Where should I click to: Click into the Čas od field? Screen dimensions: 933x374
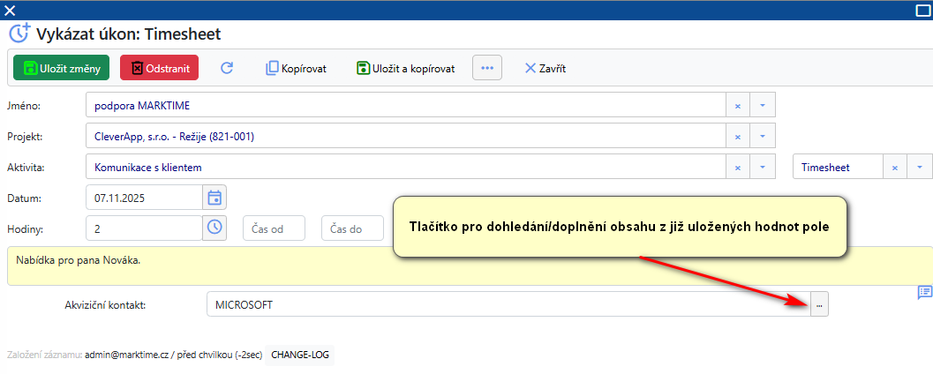coord(274,228)
